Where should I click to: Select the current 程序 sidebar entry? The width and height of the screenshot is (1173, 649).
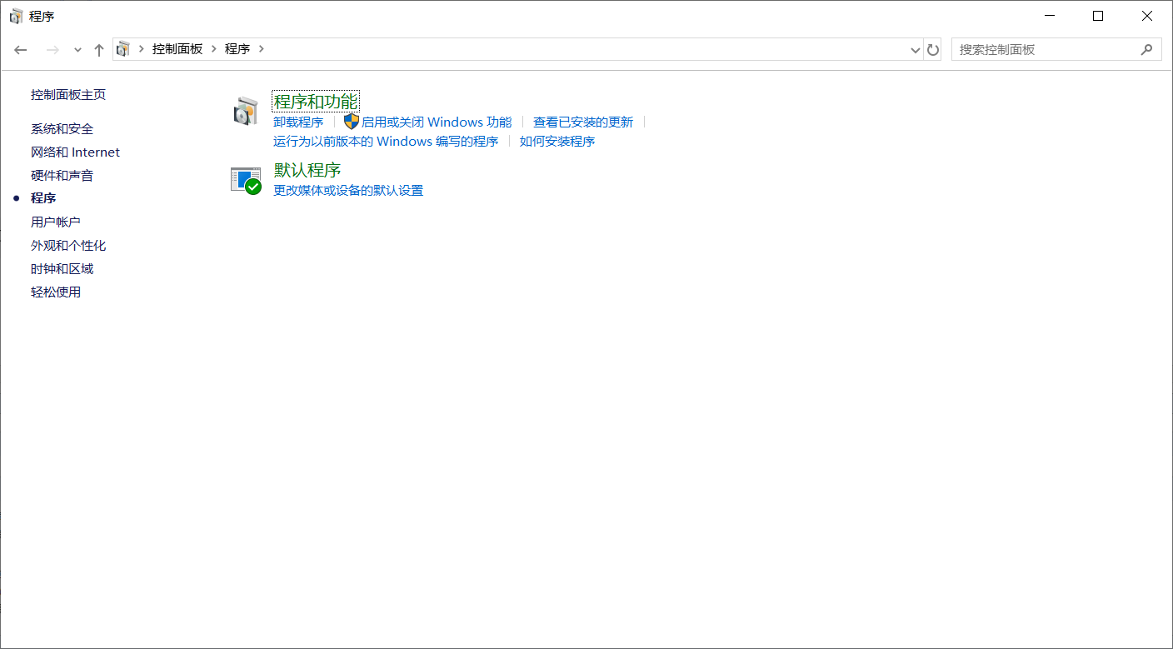click(43, 198)
